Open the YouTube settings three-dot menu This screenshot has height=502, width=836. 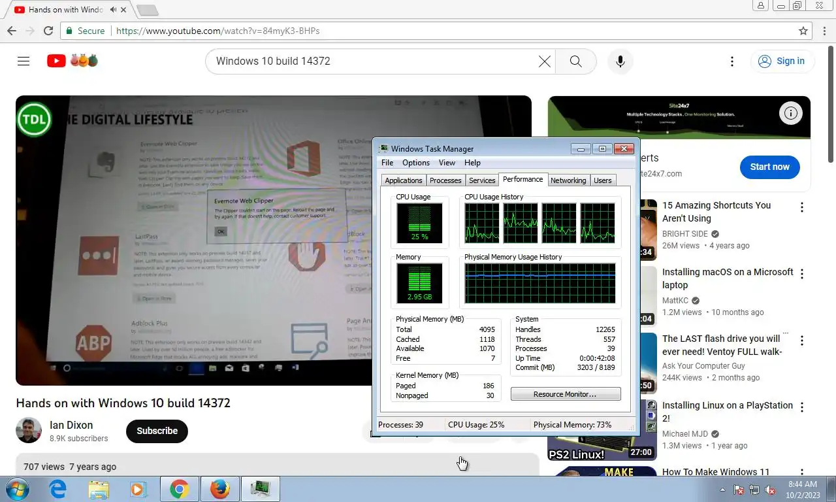click(x=731, y=61)
